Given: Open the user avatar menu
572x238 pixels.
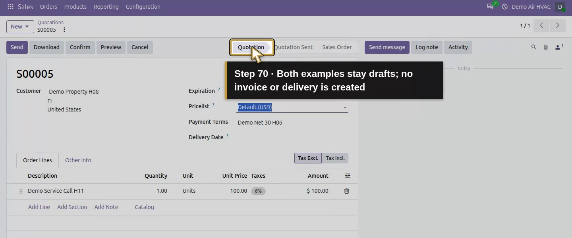Looking at the screenshot, I should tap(560, 7).
